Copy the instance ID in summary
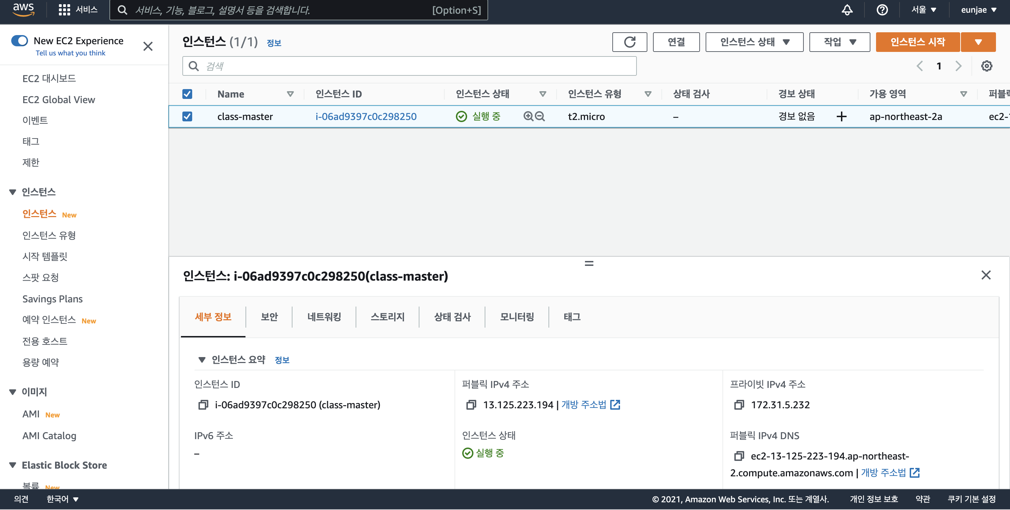Viewport: 1010px width, 510px height. pos(203,404)
